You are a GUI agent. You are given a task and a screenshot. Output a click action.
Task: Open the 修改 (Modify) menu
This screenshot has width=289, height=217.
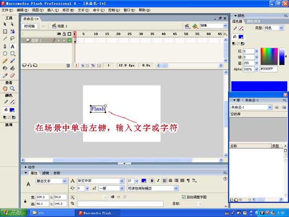click(x=66, y=9)
